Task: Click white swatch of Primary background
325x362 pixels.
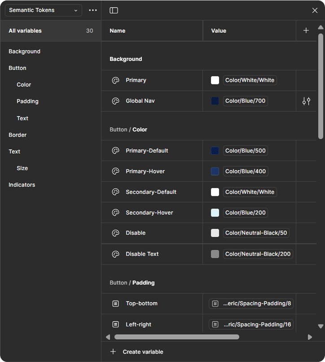Action: (x=215, y=80)
